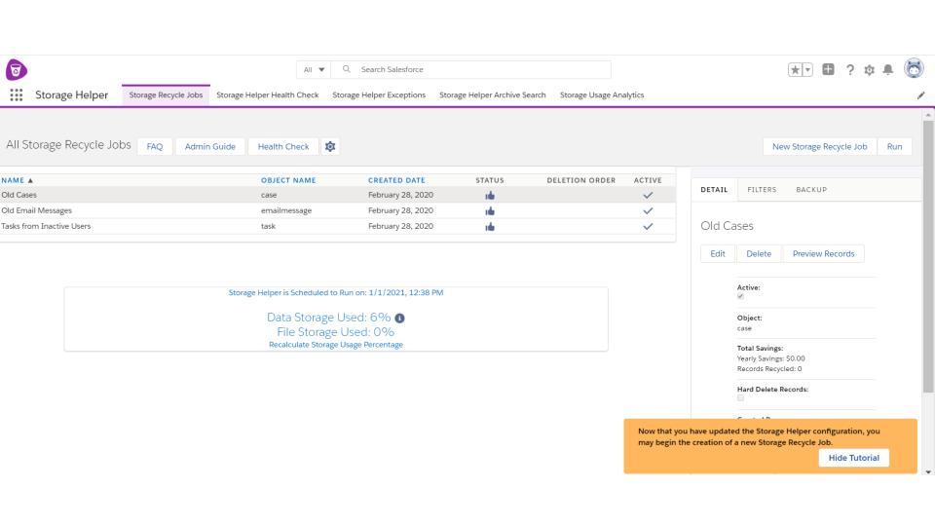
Task: Click the FAQ button
Action: [x=155, y=146]
